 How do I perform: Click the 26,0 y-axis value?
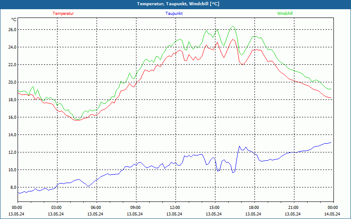click(12, 29)
